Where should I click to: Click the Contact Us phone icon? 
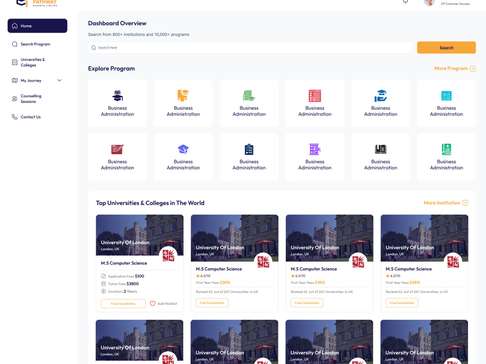[15, 117]
